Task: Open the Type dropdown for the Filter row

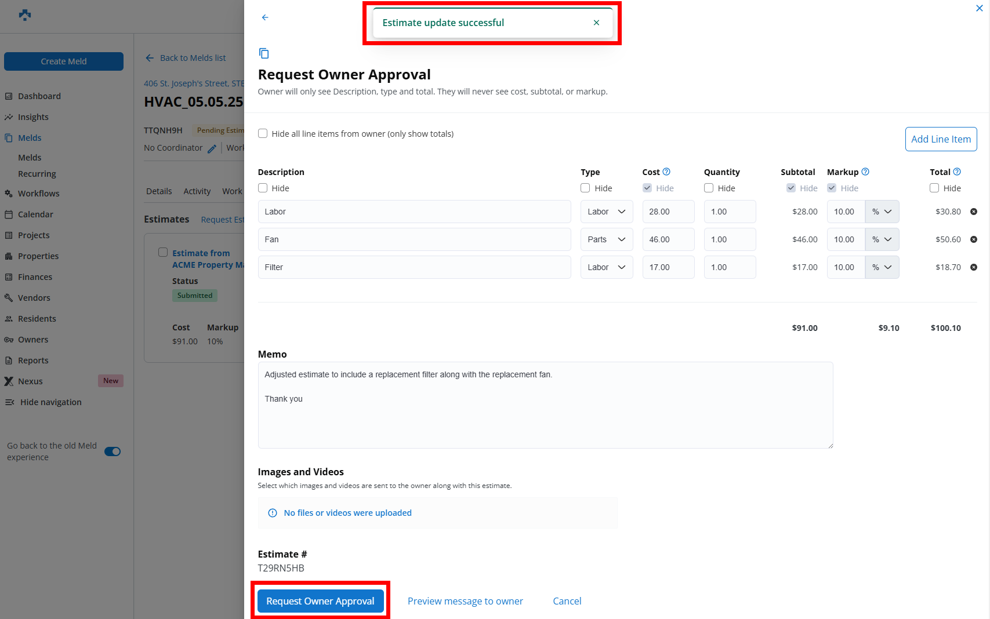Action: tap(606, 267)
